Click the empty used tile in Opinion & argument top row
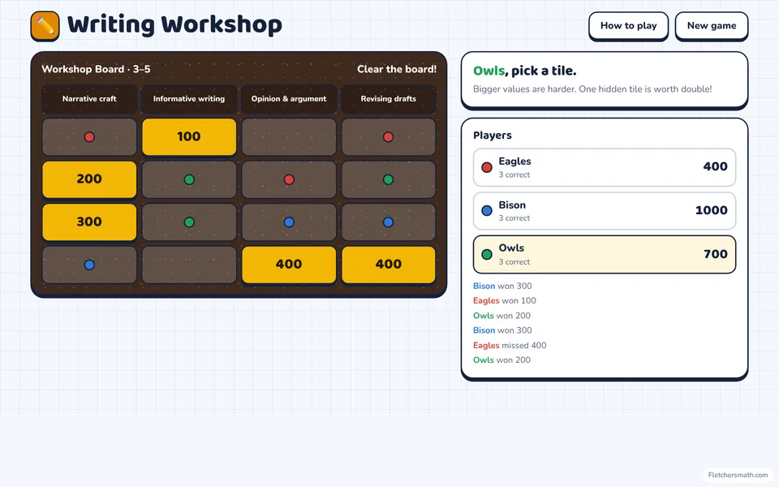Viewport: 779px width, 487px height. click(289, 136)
